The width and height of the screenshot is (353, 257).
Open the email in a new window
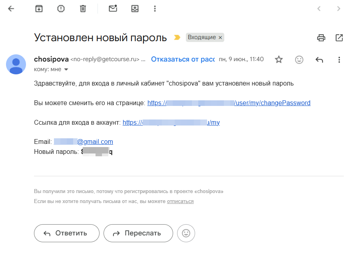pyautogui.click(x=339, y=37)
